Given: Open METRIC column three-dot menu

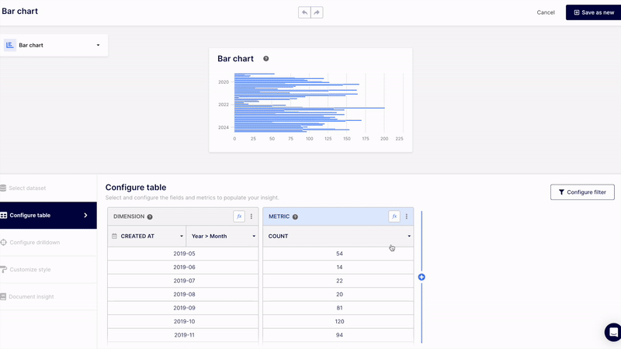Looking at the screenshot, I should 406,216.
